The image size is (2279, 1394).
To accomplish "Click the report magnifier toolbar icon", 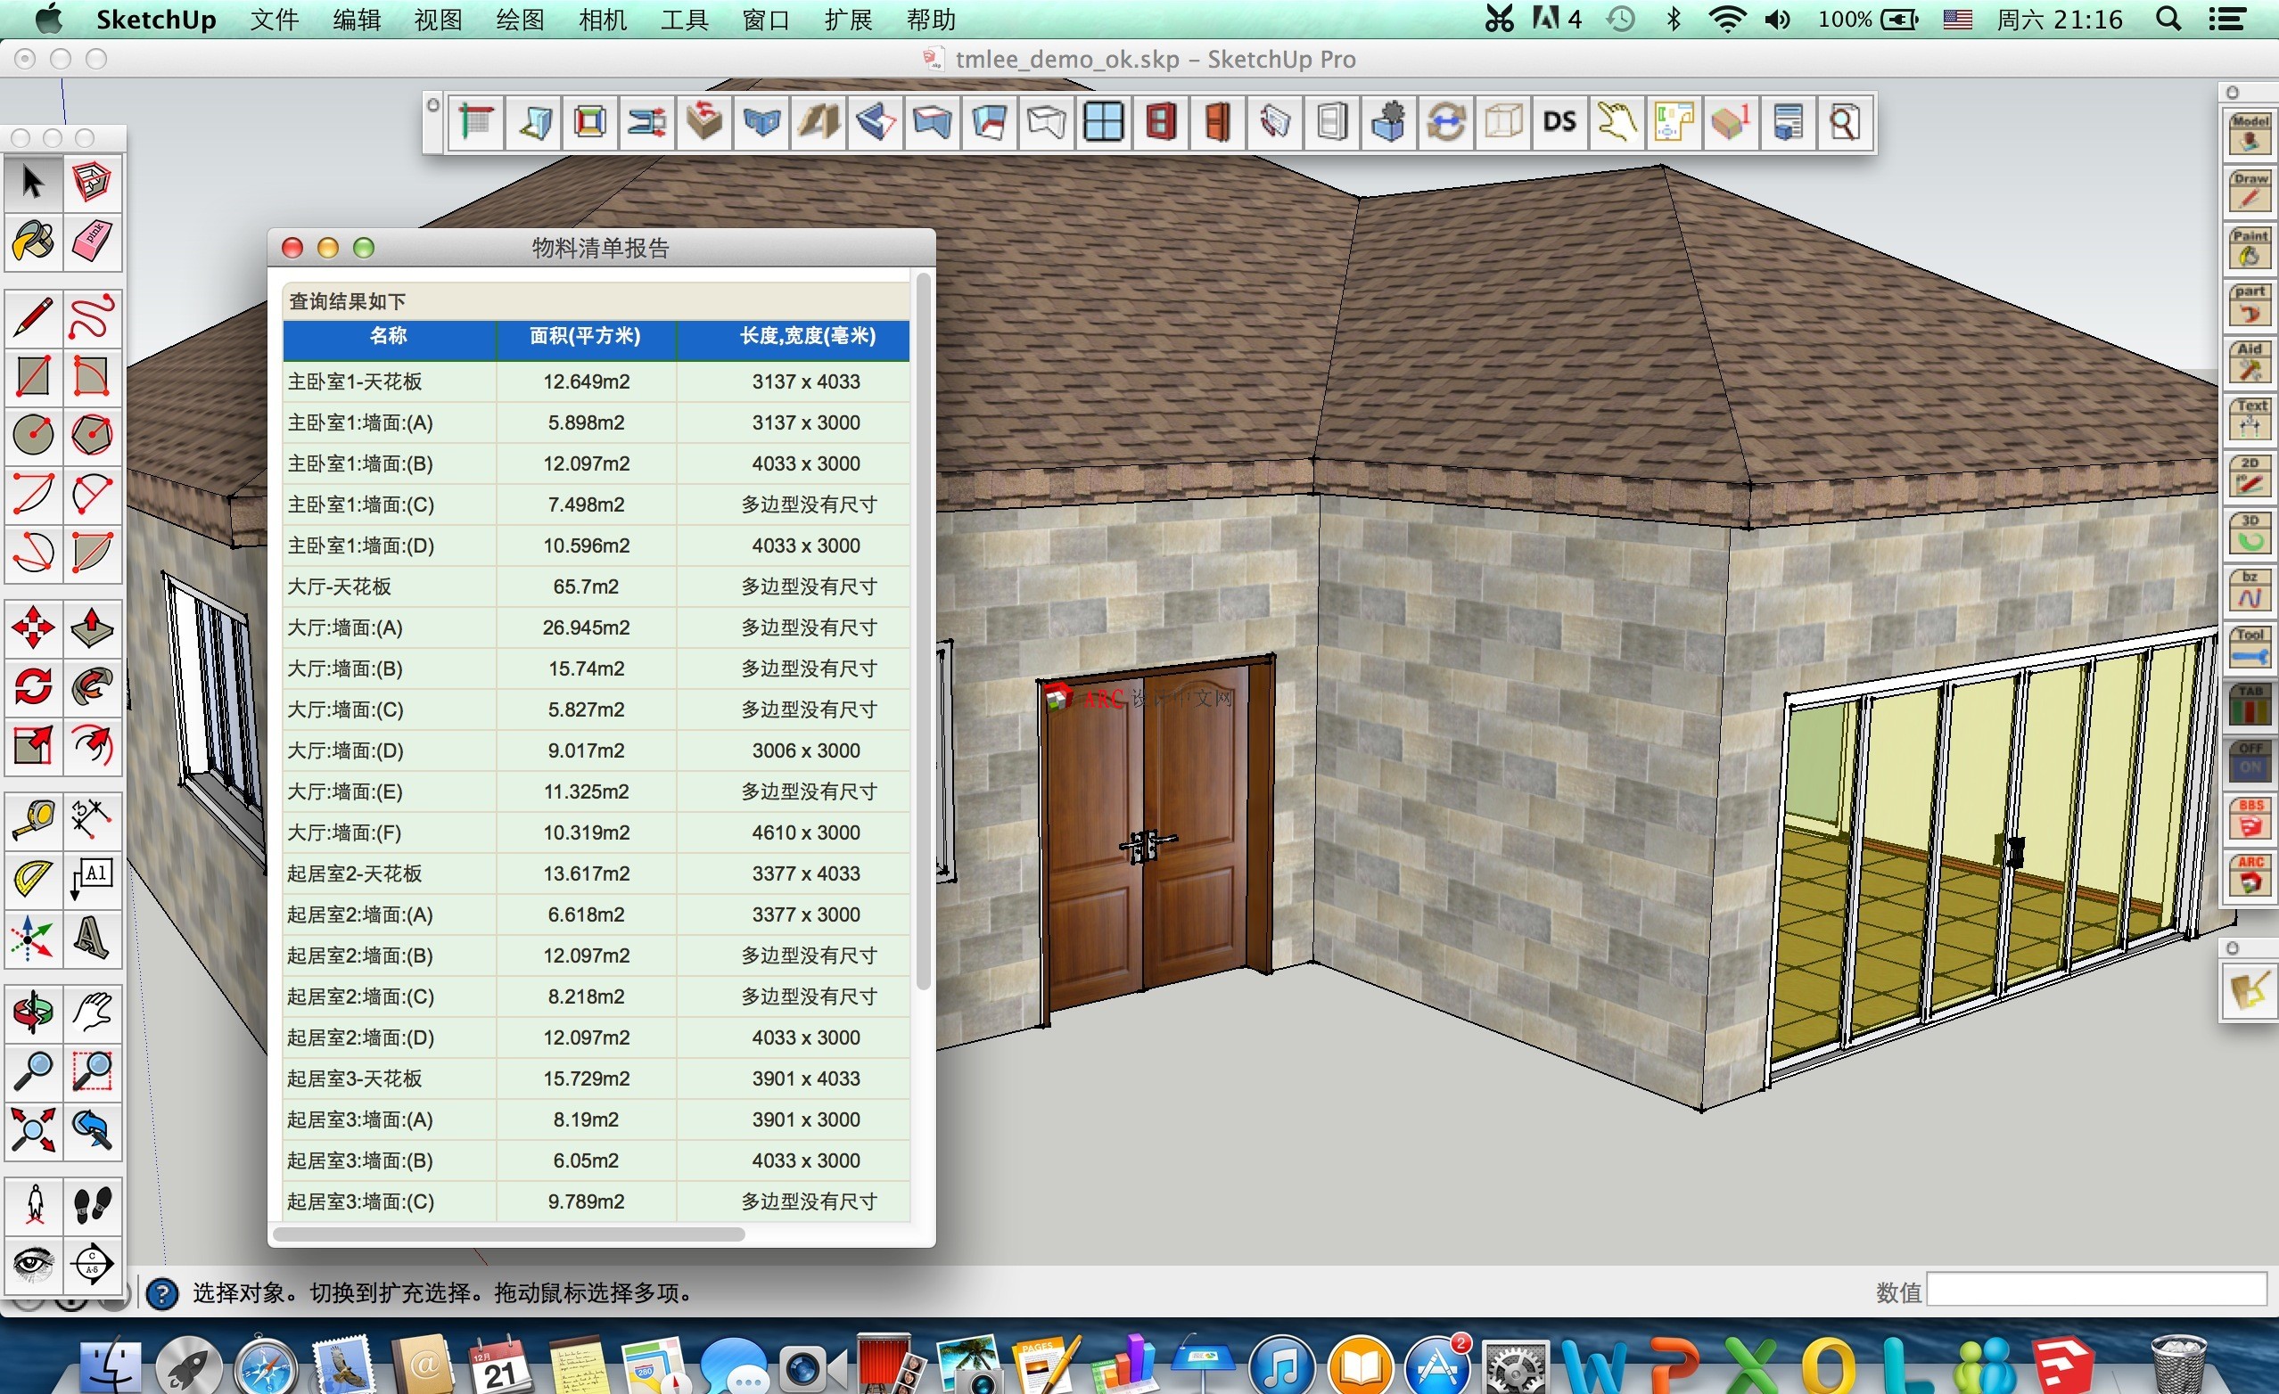I will (x=1844, y=122).
